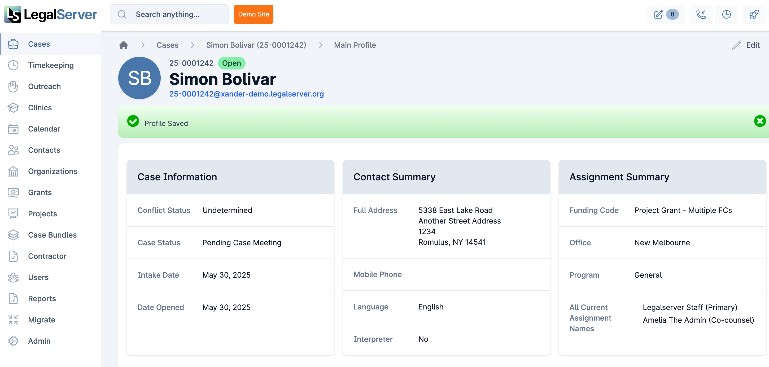Click the Organizations building icon
This screenshot has width=769, height=367.
(x=14, y=171)
